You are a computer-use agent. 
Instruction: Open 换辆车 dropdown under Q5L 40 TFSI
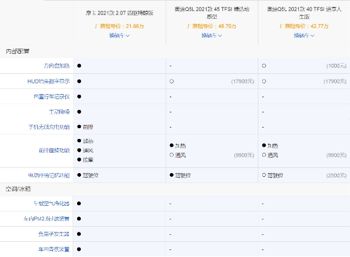click(304, 35)
